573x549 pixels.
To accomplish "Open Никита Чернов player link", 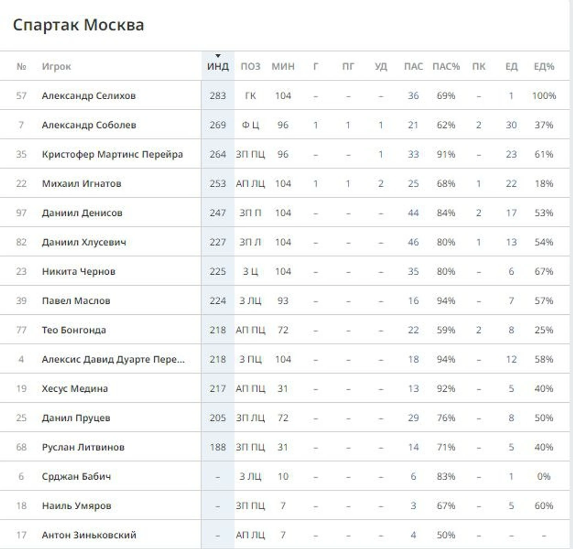I will tap(78, 272).
